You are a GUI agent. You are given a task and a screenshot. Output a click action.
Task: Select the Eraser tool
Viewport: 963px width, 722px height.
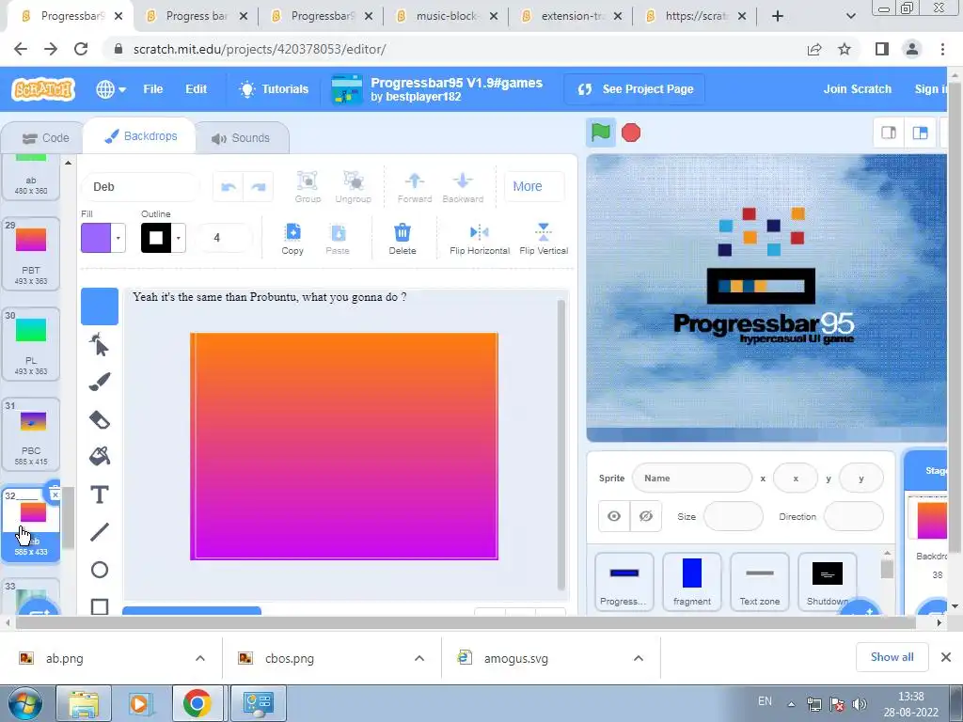point(100,419)
